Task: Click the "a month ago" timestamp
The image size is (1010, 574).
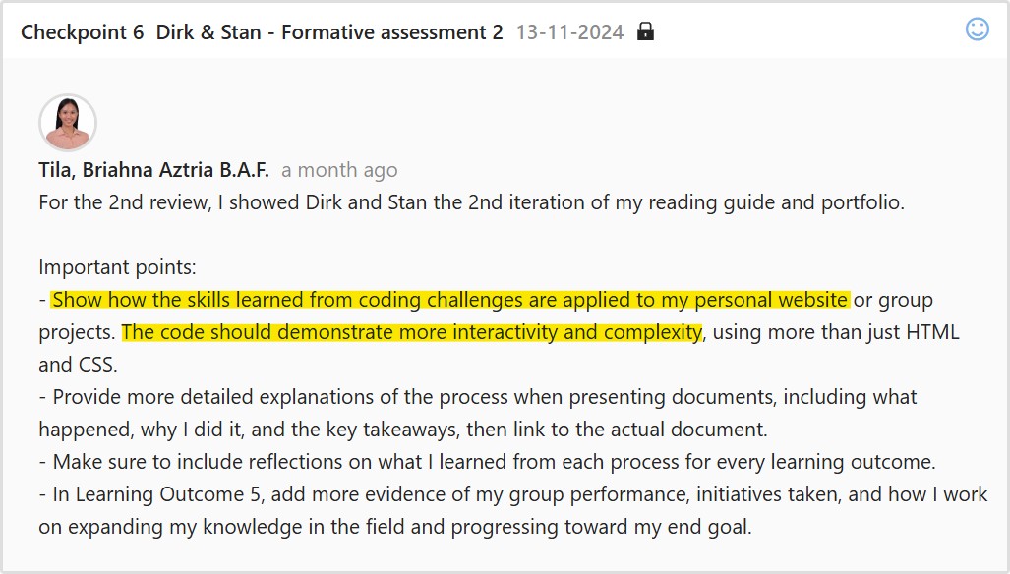Action: (x=339, y=170)
